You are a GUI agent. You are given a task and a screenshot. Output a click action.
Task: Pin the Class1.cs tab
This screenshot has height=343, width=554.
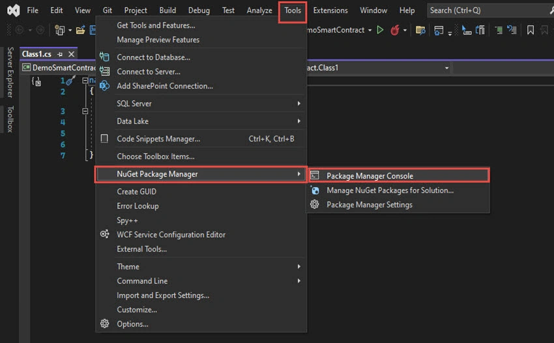point(60,55)
